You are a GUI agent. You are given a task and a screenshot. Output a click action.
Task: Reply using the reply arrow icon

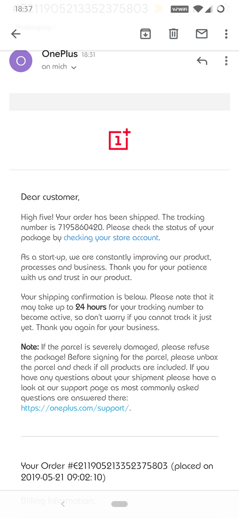click(x=202, y=61)
